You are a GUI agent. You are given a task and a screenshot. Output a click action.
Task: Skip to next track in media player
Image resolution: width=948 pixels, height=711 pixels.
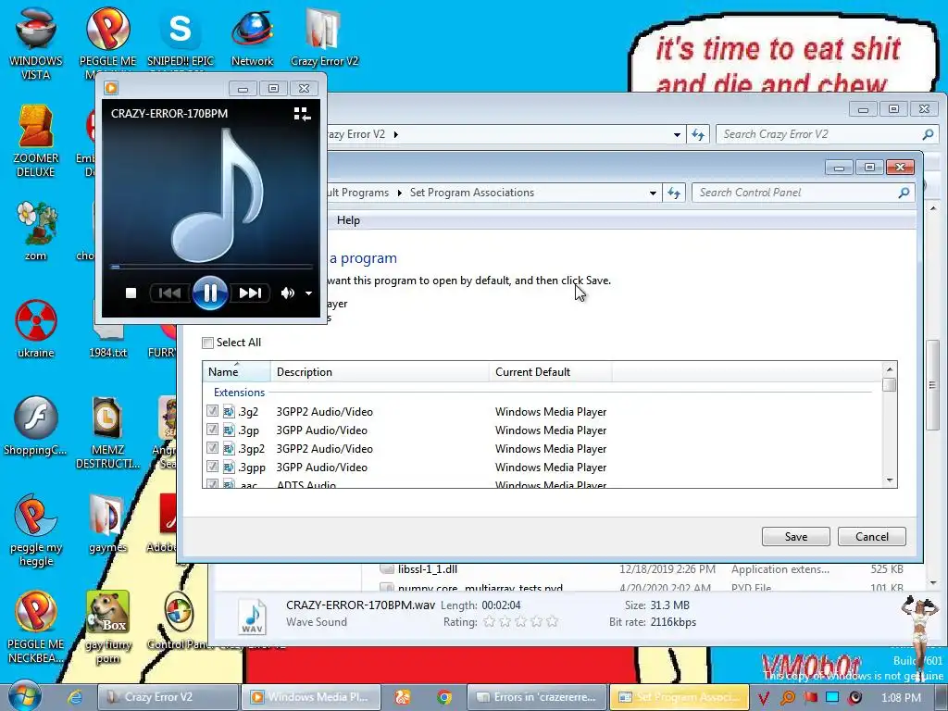coord(250,293)
